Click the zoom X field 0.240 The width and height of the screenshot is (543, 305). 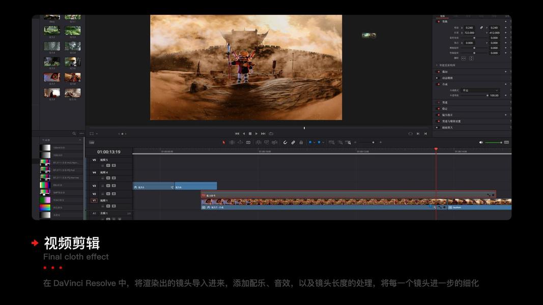coord(470,27)
